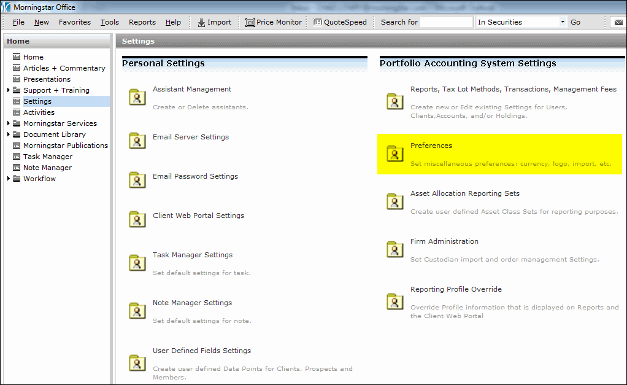Open the User Defined Fields Settings link
The image size is (627, 385).
click(x=201, y=351)
